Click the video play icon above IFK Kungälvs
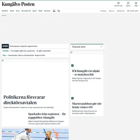 72,65
